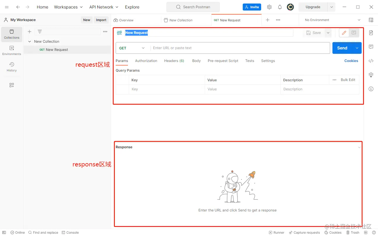Open Trash in the status bar

click(353, 232)
